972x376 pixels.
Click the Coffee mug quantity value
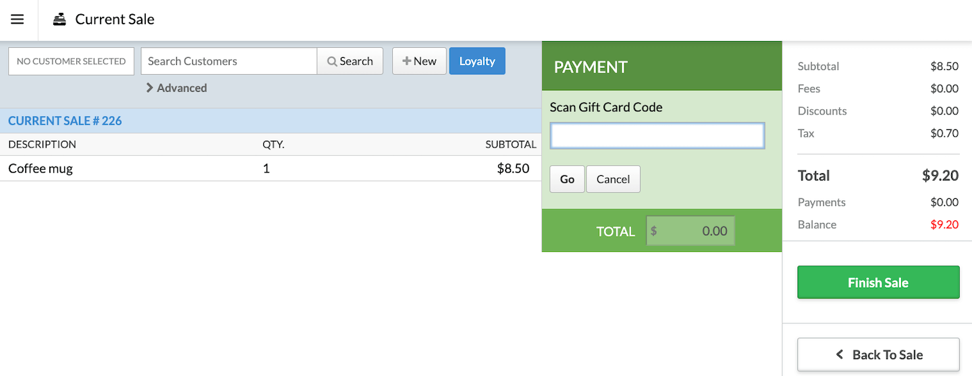coord(266,168)
